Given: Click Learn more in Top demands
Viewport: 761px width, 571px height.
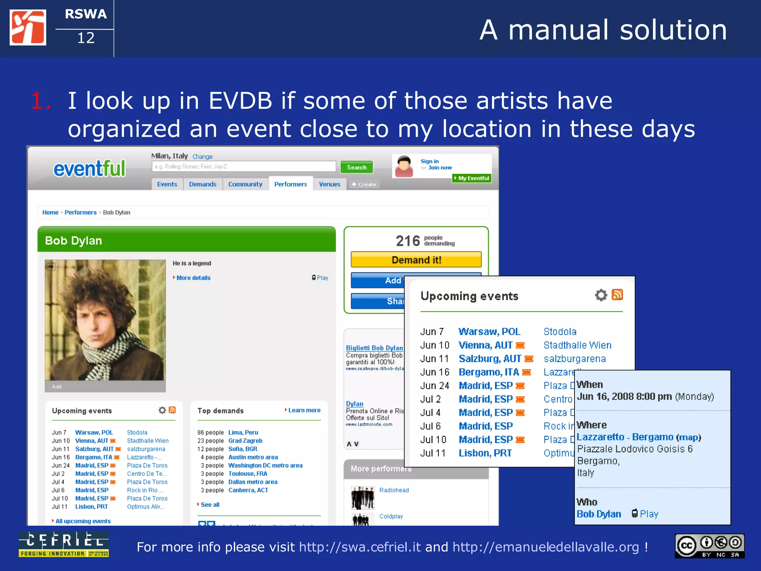Looking at the screenshot, I should [304, 410].
